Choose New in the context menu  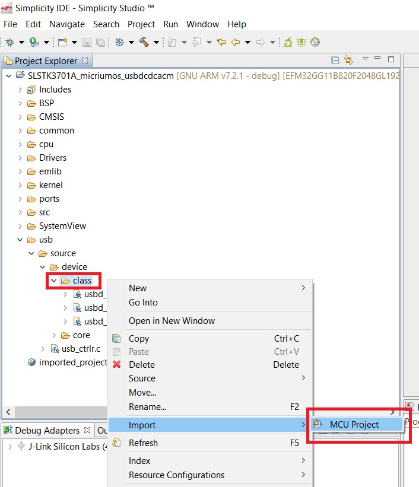pyautogui.click(x=210, y=288)
